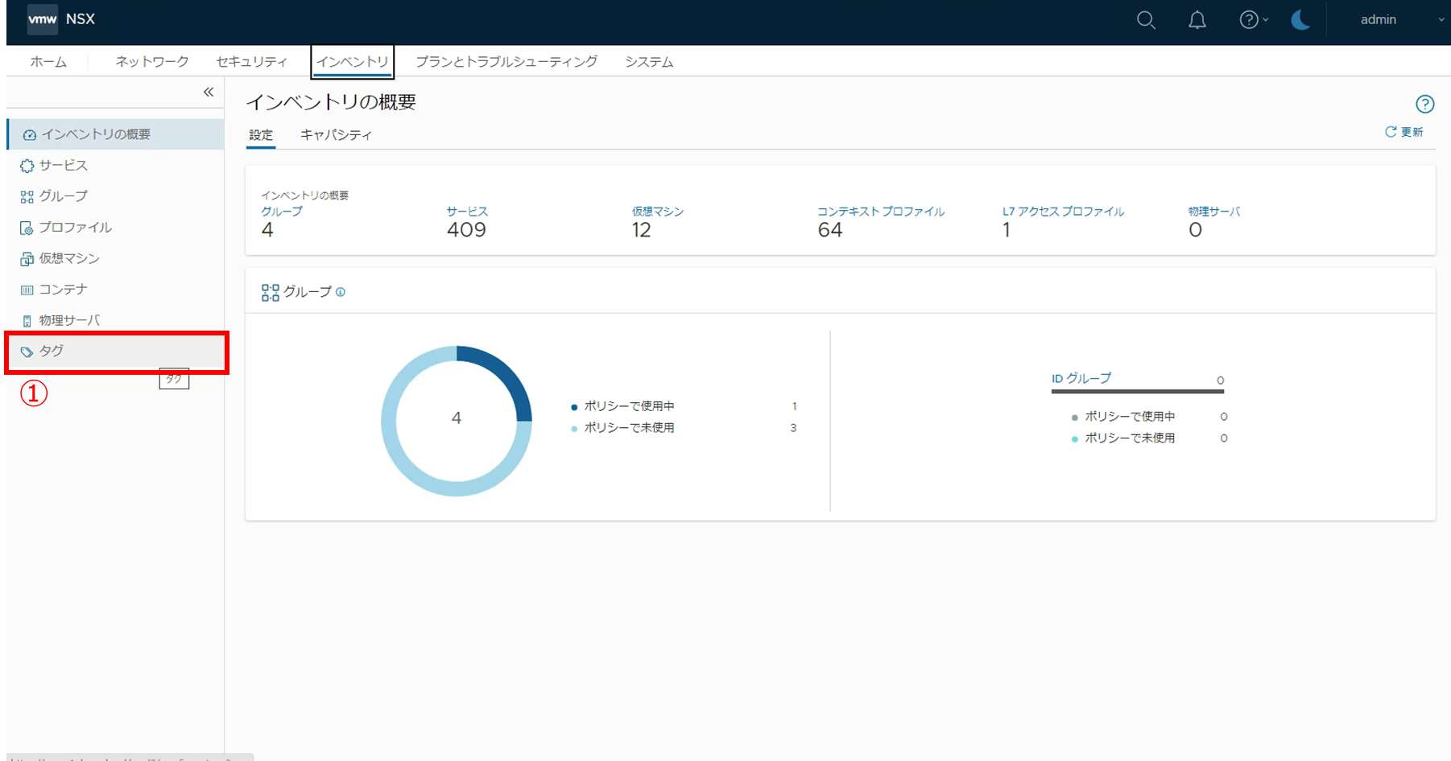Open コンテナ in the sidebar
The height and width of the screenshot is (761, 1451).
click(x=63, y=290)
